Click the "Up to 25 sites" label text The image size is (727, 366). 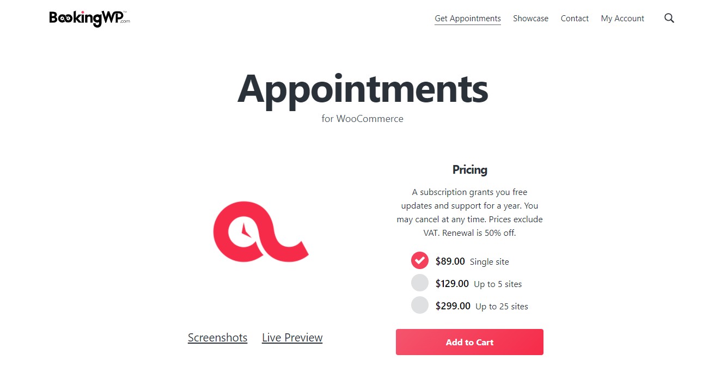click(x=502, y=307)
